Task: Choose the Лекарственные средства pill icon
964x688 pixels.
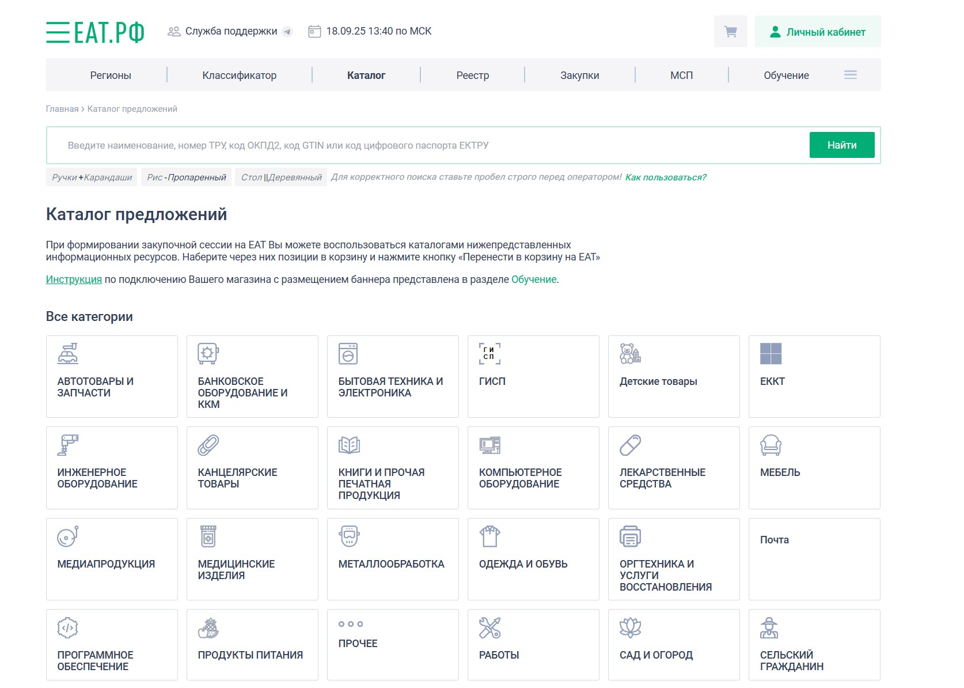Action: (x=630, y=445)
